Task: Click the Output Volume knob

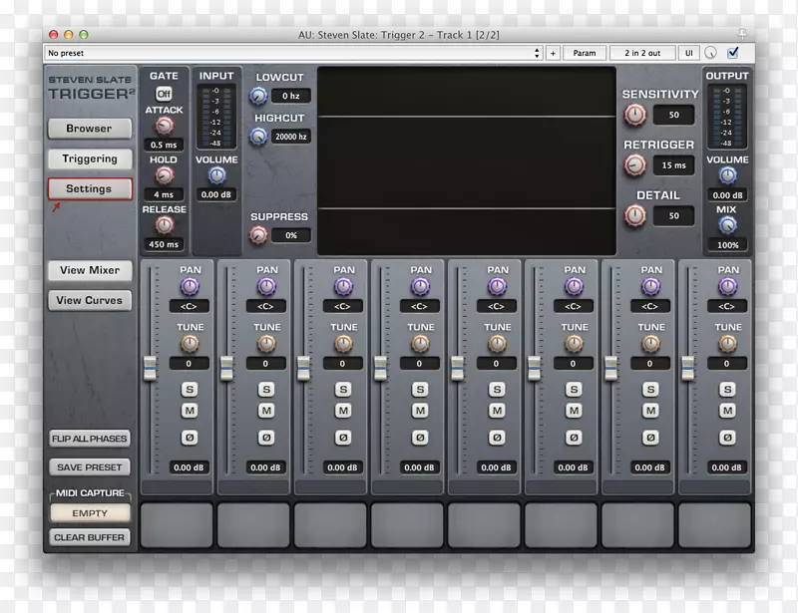Action: 728,175
